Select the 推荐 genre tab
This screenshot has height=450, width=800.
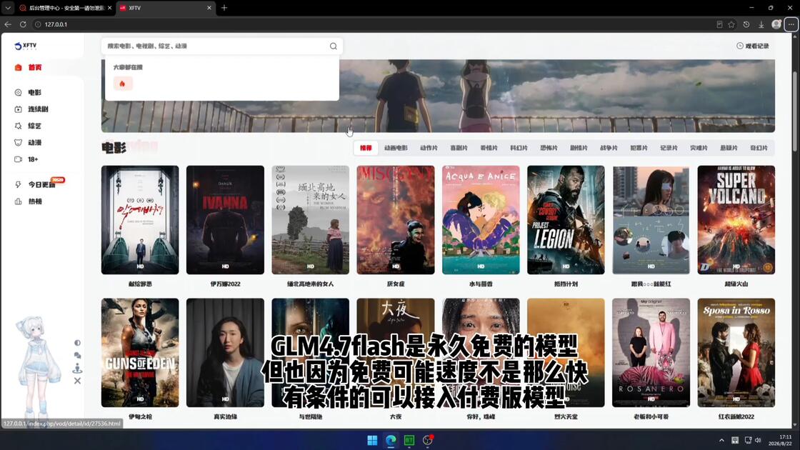coord(366,148)
